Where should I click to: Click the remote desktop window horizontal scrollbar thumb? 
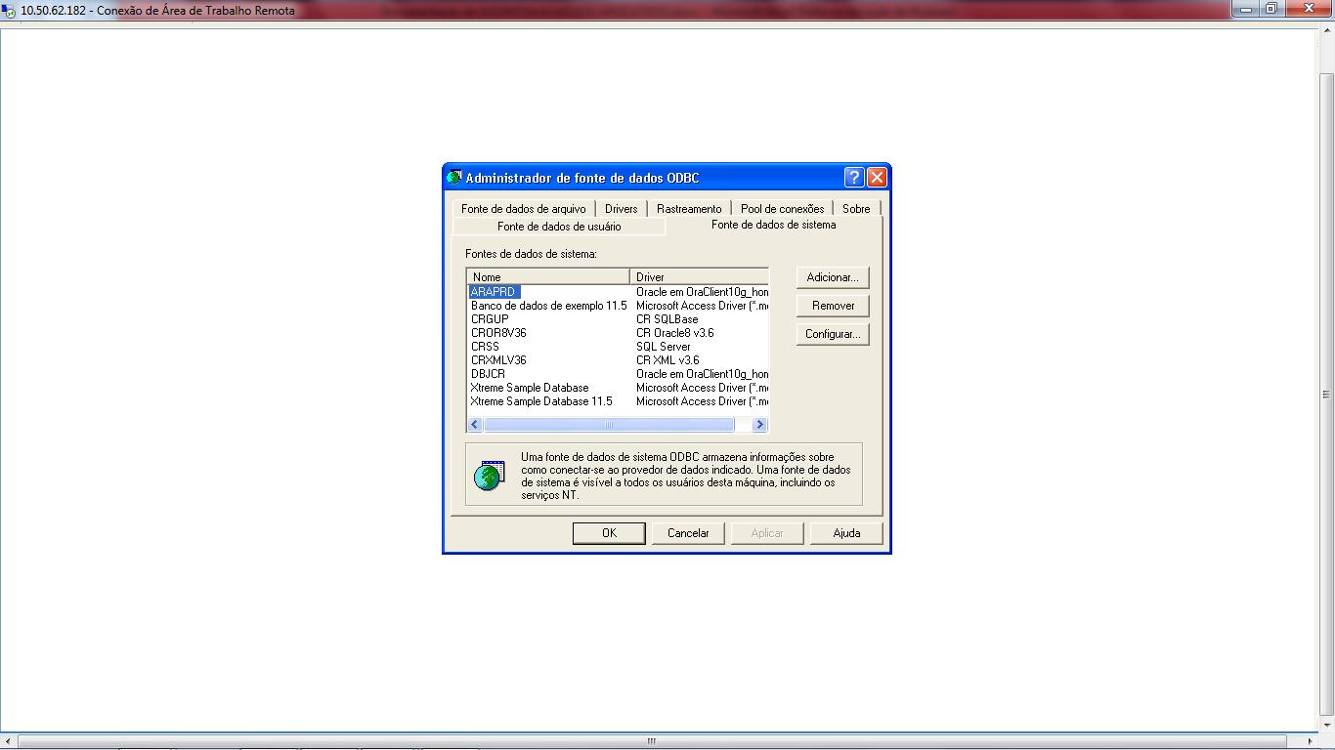pos(651,741)
